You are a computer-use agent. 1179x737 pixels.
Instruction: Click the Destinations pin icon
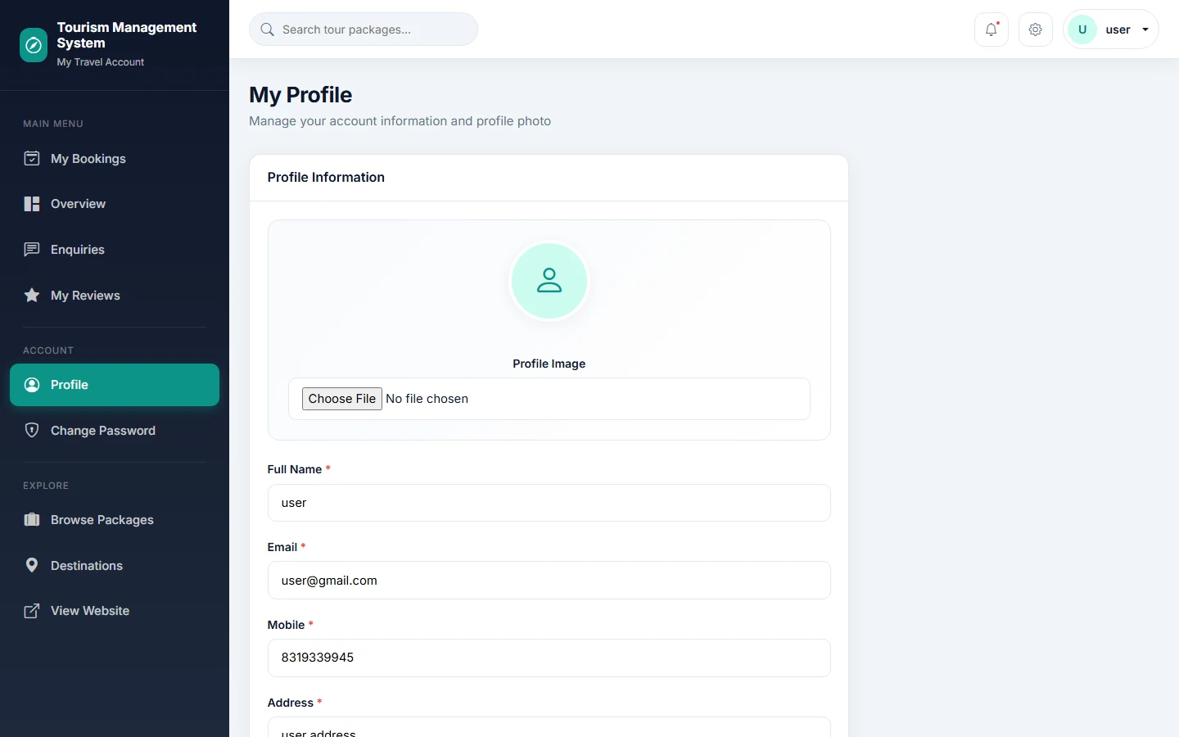[32, 565]
